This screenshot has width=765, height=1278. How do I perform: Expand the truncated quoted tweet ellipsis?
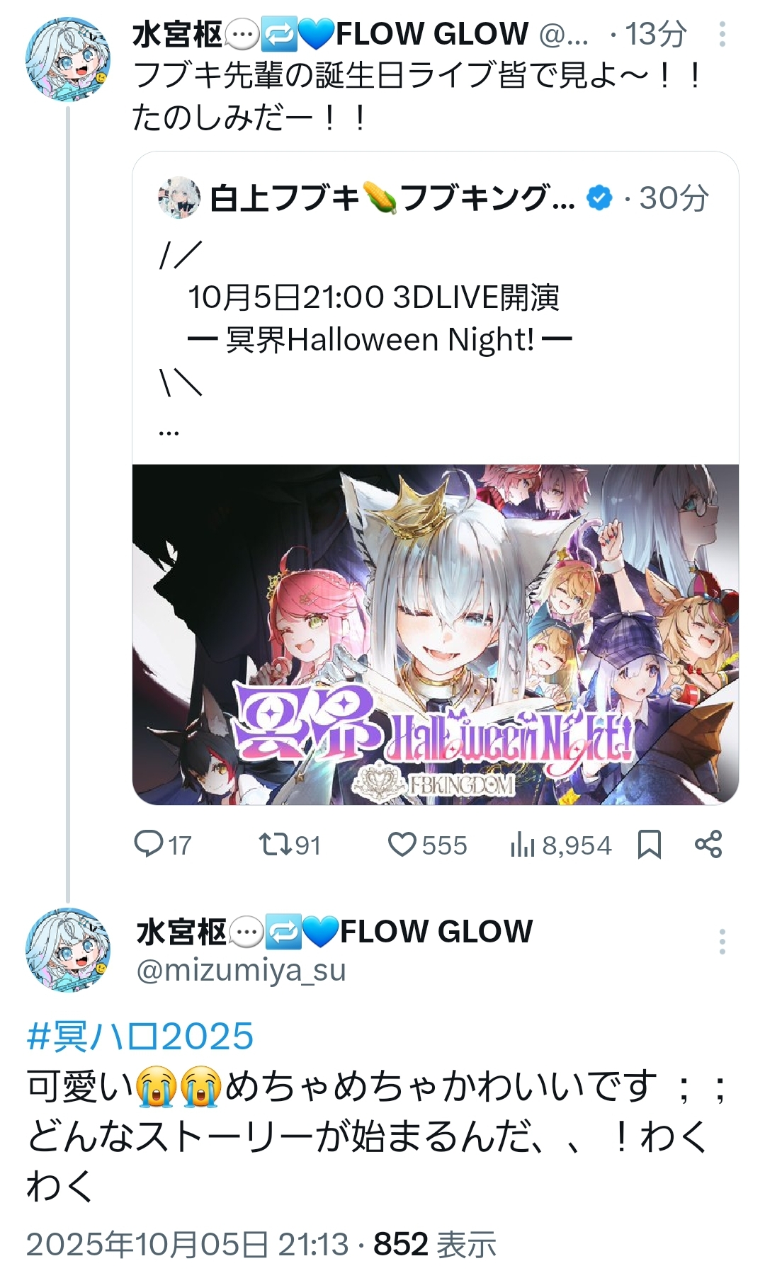pyautogui.click(x=169, y=429)
